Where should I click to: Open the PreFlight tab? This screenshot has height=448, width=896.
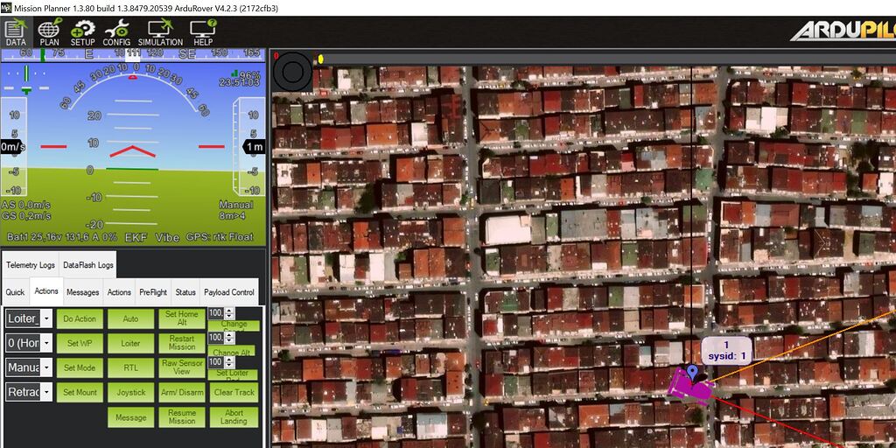[x=152, y=292]
